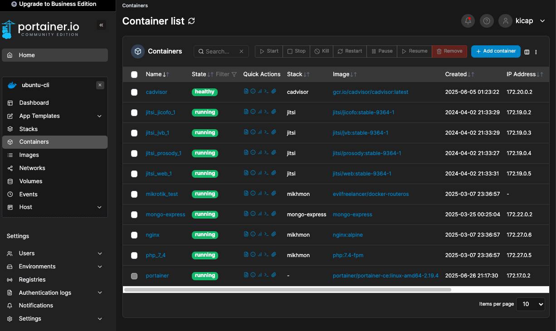Sort by the Name column arrows
The height and width of the screenshot is (331, 556).
coord(166,74)
